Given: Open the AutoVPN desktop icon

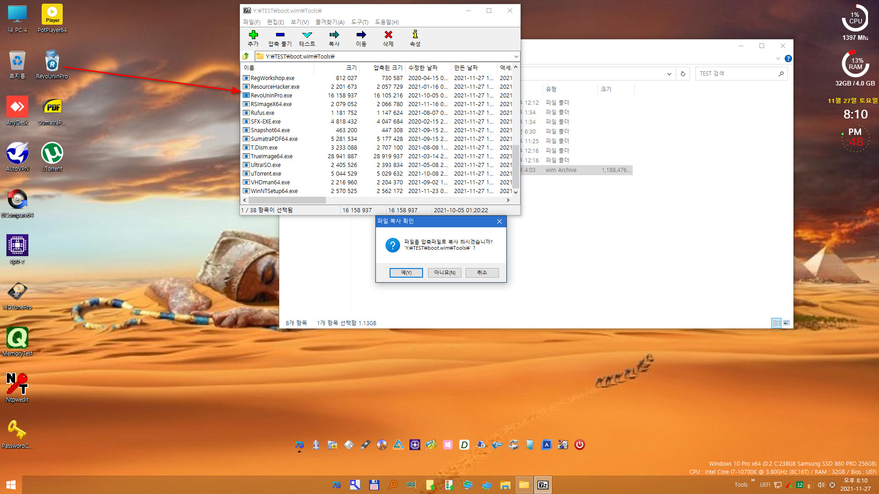Looking at the screenshot, I should [x=17, y=157].
